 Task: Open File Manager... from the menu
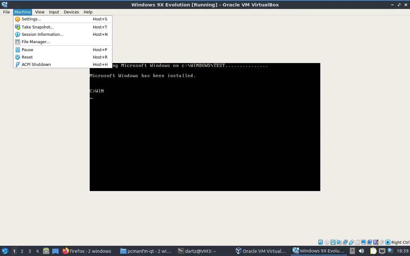(x=62, y=42)
